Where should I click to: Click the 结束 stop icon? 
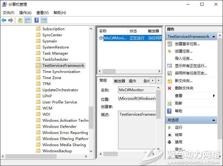[x=169, y=135]
